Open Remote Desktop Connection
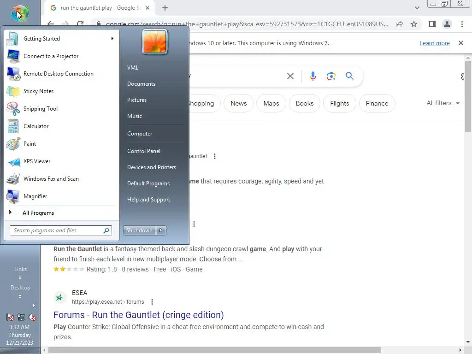 (x=62, y=73)
